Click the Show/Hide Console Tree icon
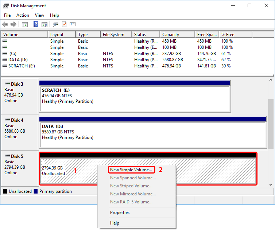The height and width of the screenshot is (230, 275). point(25,24)
